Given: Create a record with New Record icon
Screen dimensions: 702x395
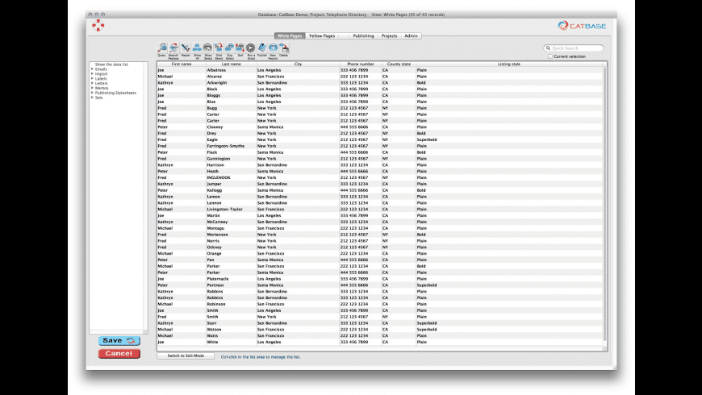Looking at the screenshot, I should [273, 48].
